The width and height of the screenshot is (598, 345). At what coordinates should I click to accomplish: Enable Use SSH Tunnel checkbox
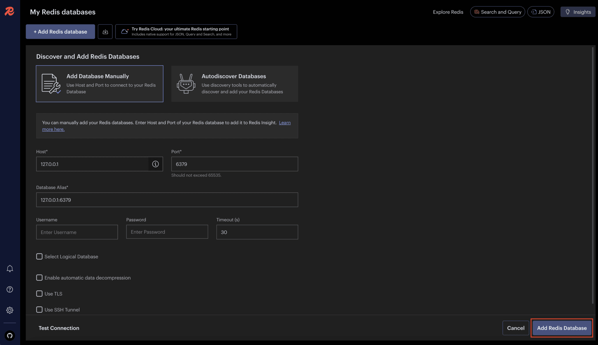[39, 309]
